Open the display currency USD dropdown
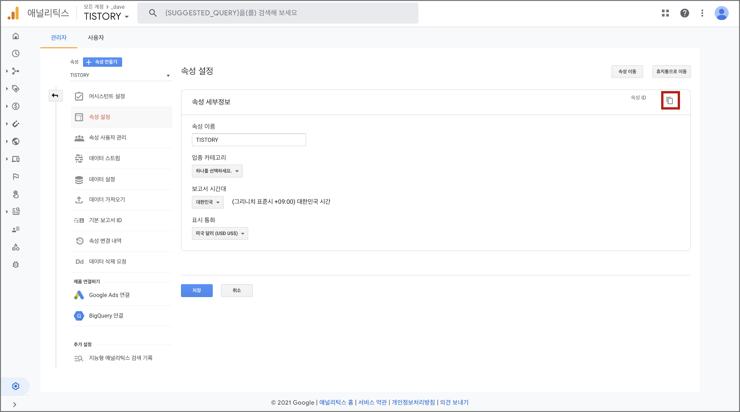740x412 pixels. [220, 233]
